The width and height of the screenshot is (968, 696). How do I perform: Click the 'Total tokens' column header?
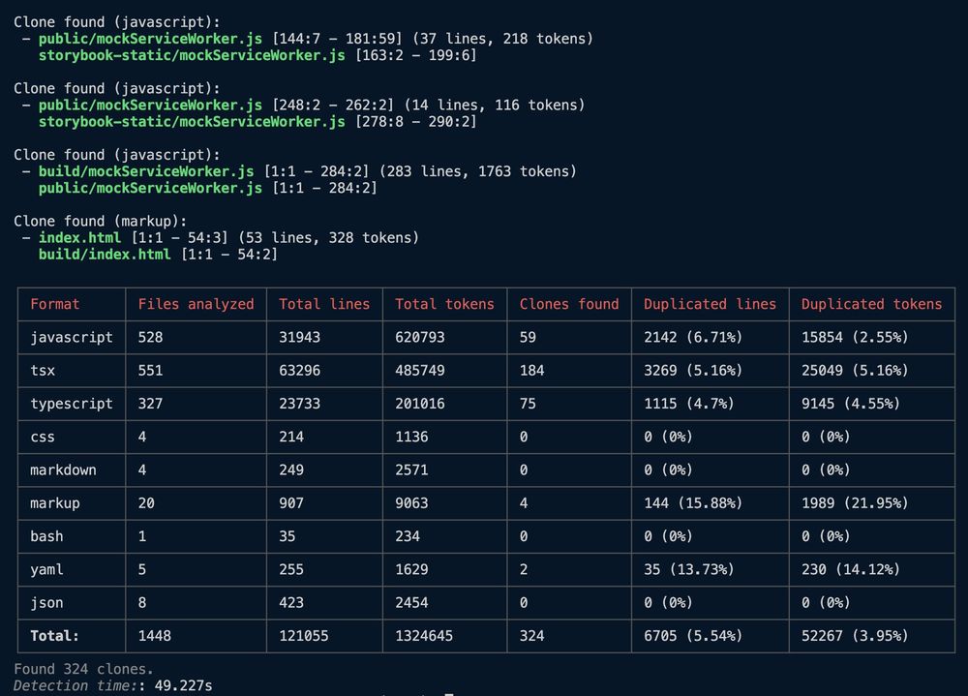click(444, 304)
